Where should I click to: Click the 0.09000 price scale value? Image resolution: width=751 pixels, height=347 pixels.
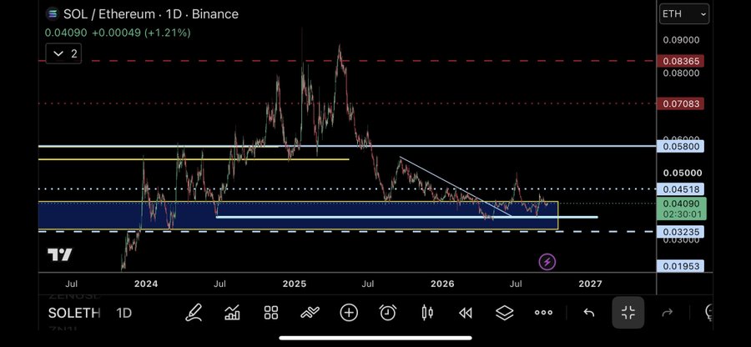coord(681,40)
